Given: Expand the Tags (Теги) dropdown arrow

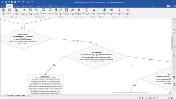Looking at the screenshot, I should (x=61, y=15).
